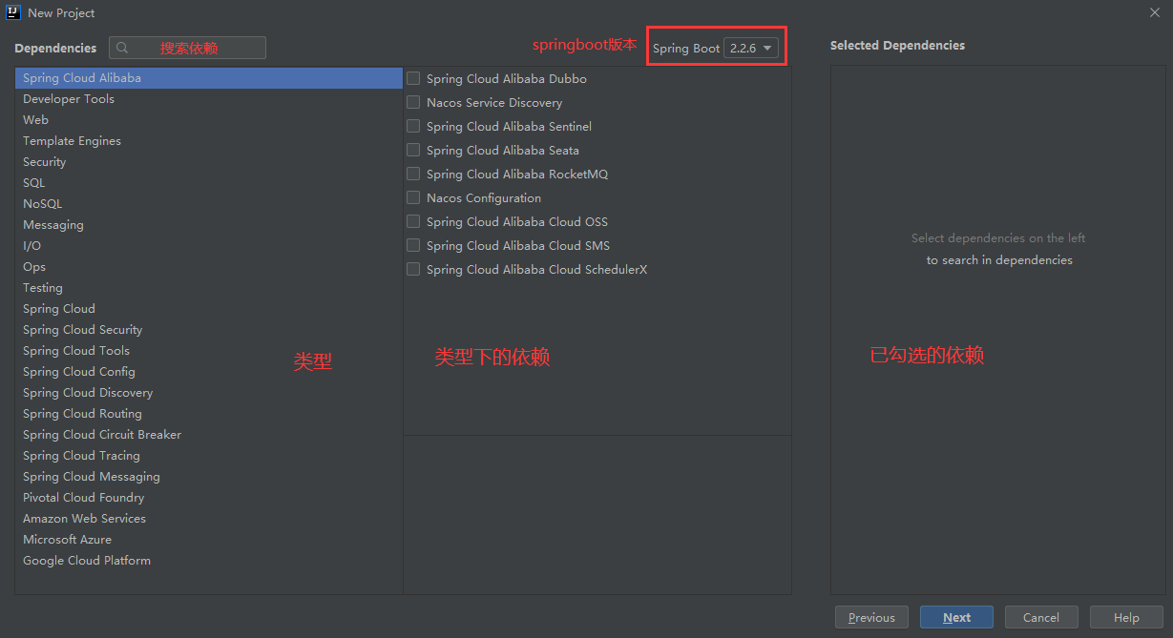Open Spring Cloud Discovery category
The image size is (1173, 638).
pyautogui.click(x=209, y=393)
